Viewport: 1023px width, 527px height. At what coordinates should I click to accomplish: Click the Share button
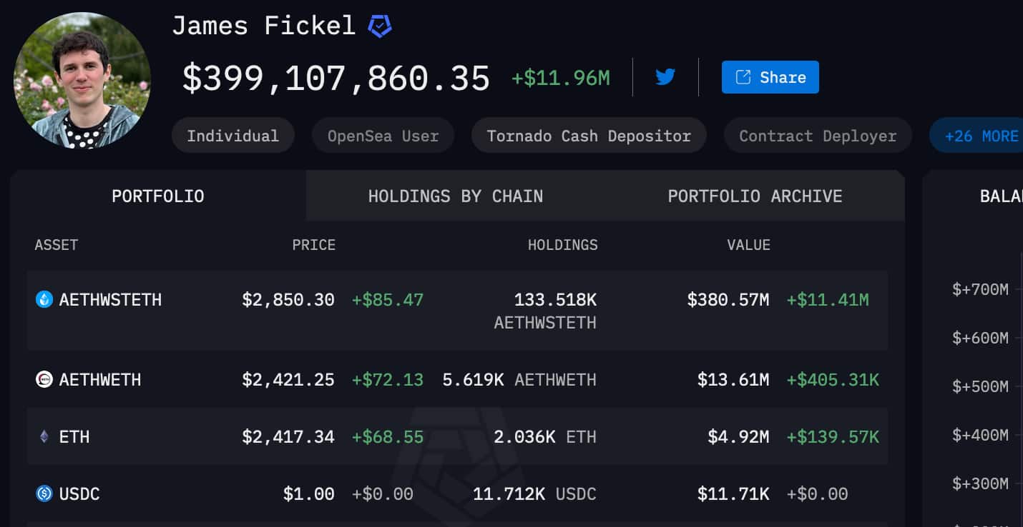pyautogui.click(x=770, y=76)
